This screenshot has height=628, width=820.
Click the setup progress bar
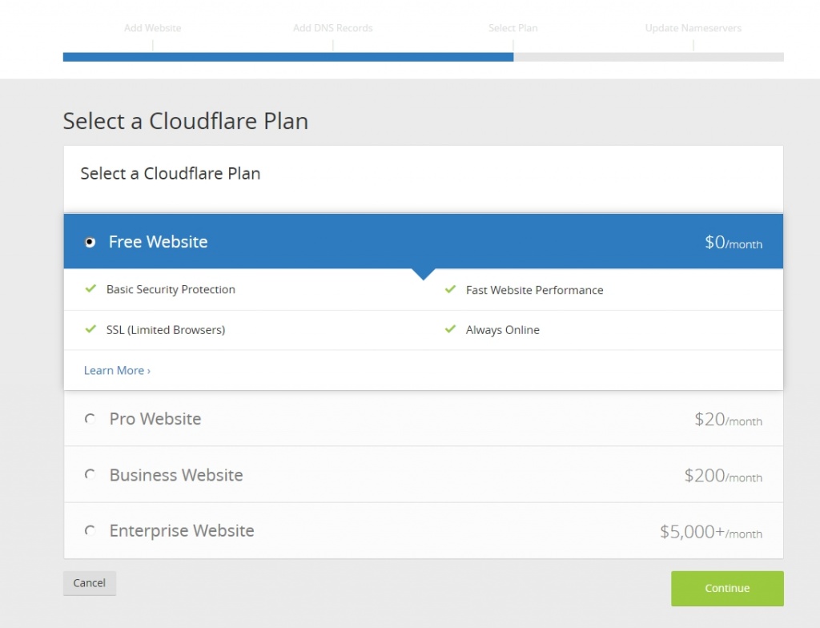(424, 57)
